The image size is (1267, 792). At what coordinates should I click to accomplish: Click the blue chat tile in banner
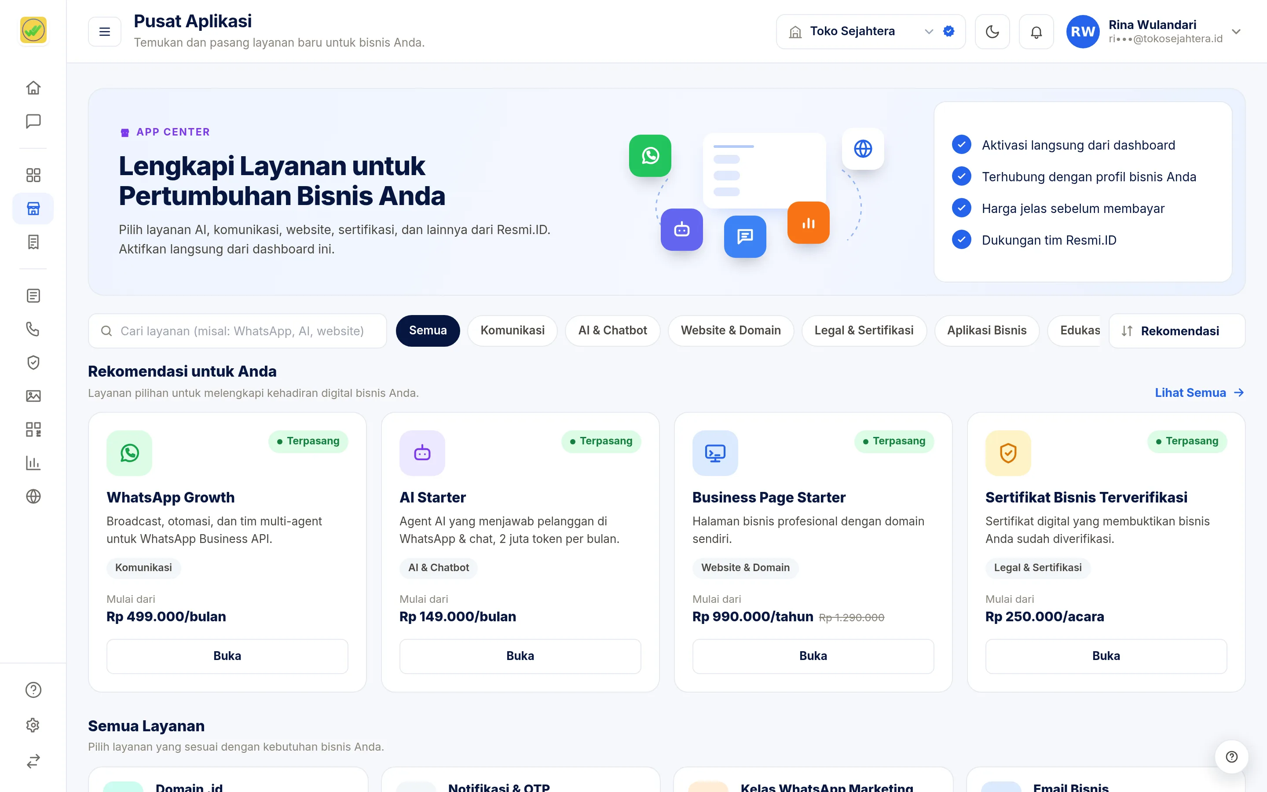click(x=744, y=237)
